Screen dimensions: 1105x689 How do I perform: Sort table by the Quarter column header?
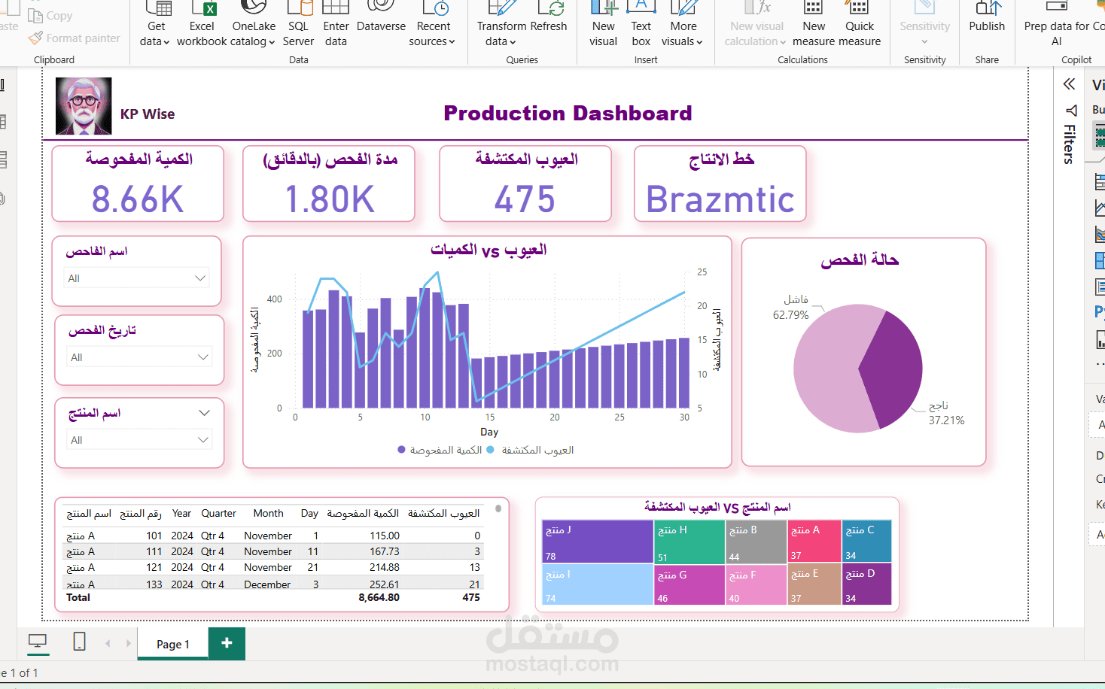tap(218, 514)
